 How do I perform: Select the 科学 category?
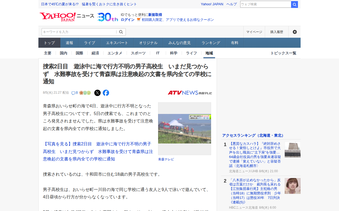tap(174, 53)
